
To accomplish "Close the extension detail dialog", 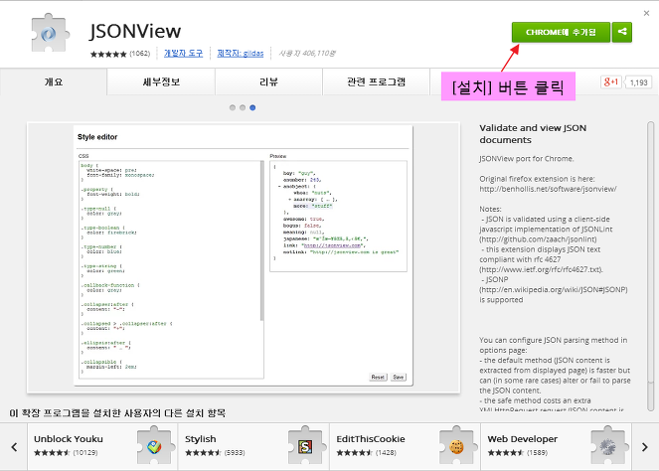I will [x=646, y=14].
